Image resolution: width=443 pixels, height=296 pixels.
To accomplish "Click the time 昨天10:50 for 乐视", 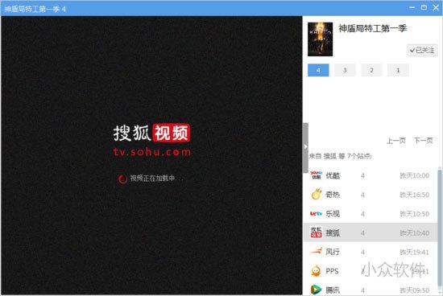I will pyautogui.click(x=415, y=214).
